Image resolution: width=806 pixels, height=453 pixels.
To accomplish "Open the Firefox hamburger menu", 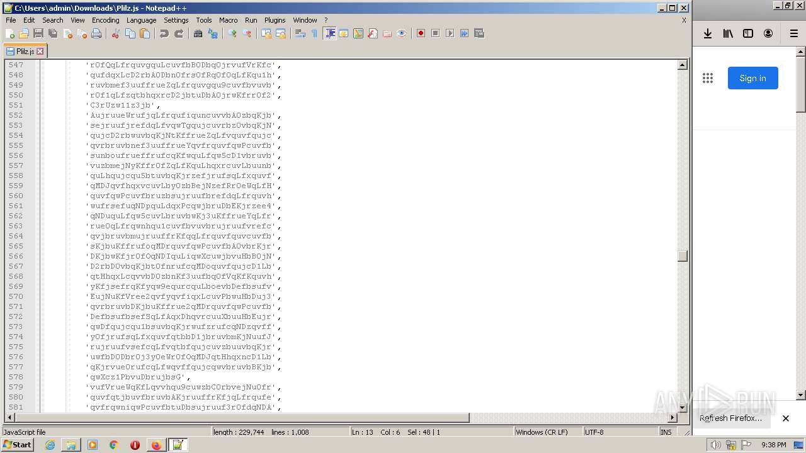I will coord(793,33).
